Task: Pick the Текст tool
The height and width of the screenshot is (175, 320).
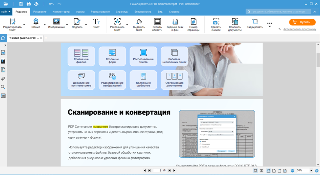Action: click(x=96, y=23)
